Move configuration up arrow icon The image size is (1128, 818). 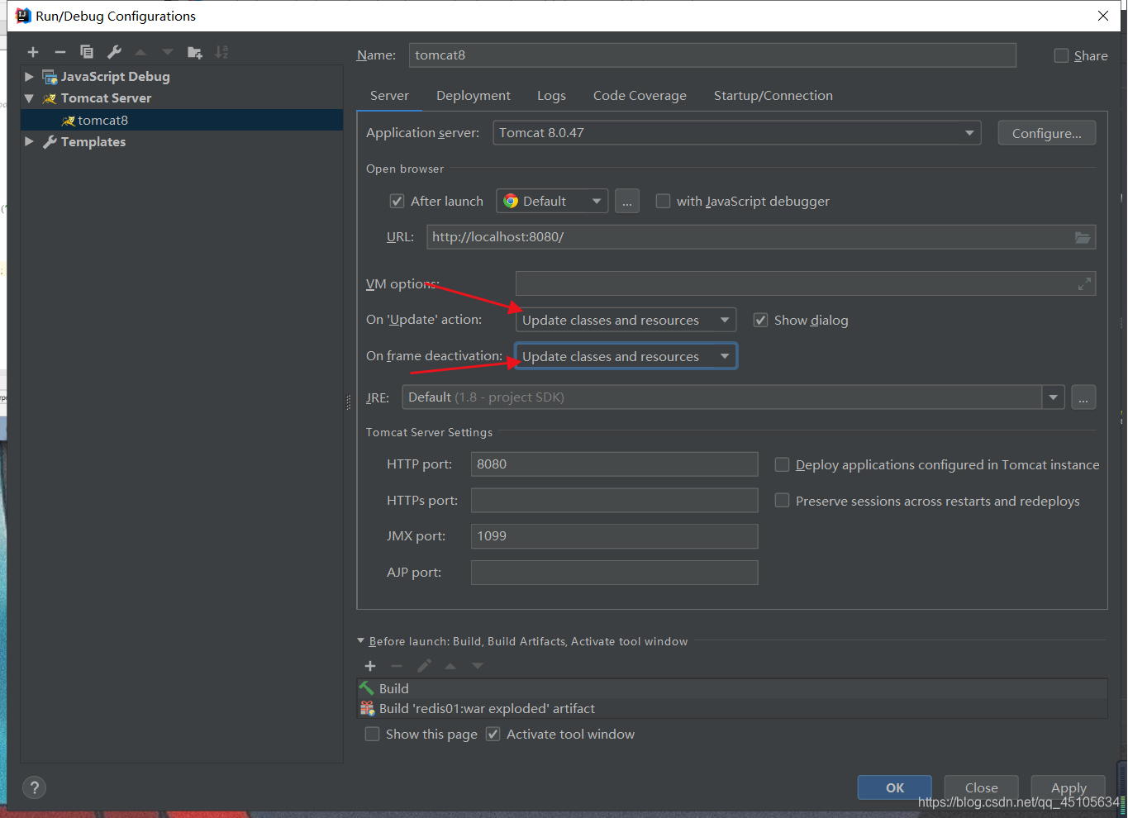(140, 52)
